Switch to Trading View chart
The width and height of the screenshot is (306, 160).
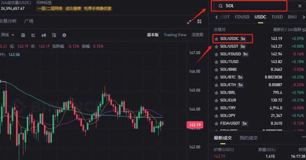click(x=175, y=35)
